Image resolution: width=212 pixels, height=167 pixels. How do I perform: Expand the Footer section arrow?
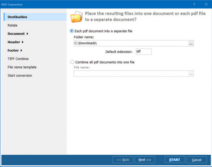21,50
